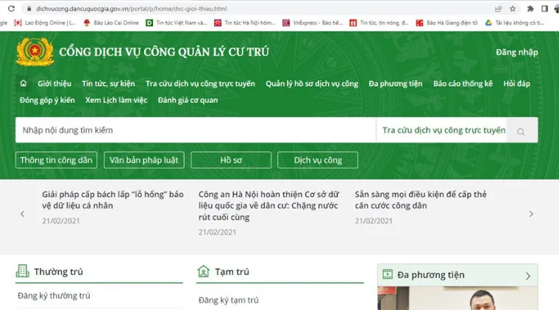Screen dimensions: 559x310
Task: Click the Đăng ký tạm trú link
Action: [229, 300]
